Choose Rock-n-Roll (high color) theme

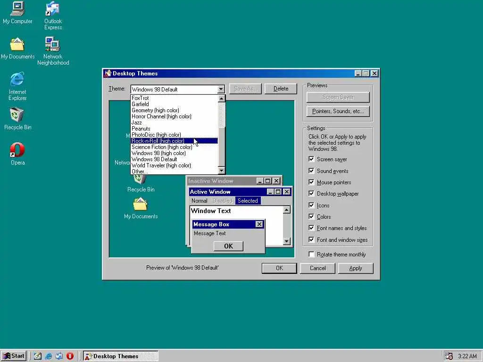point(174,141)
